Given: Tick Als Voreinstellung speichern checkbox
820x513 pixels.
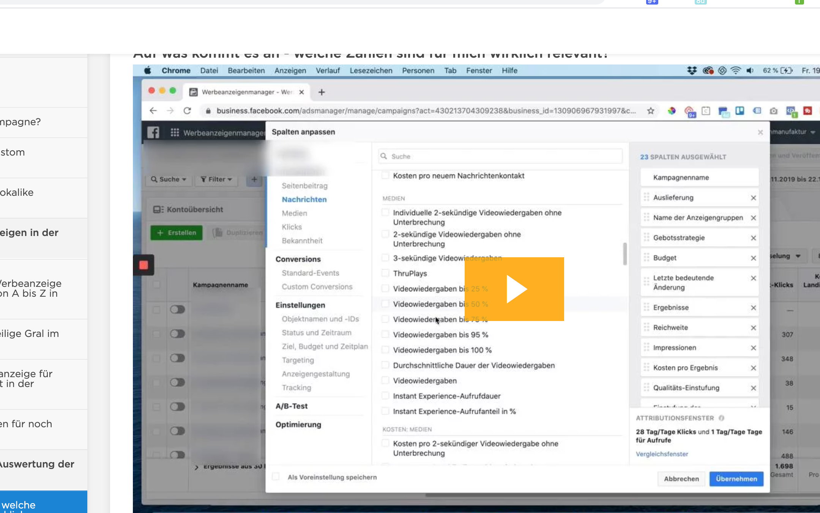Looking at the screenshot, I should tap(276, 477).
